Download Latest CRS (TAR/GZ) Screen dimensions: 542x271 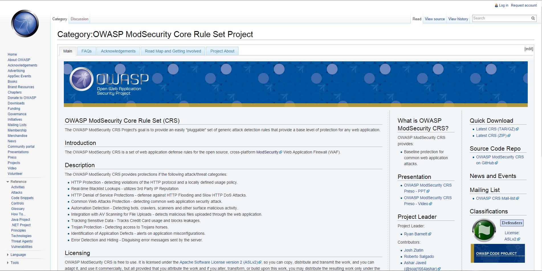pos(497,129)
